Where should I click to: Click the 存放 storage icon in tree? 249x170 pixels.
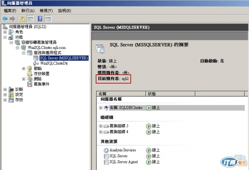pos(11,100)
